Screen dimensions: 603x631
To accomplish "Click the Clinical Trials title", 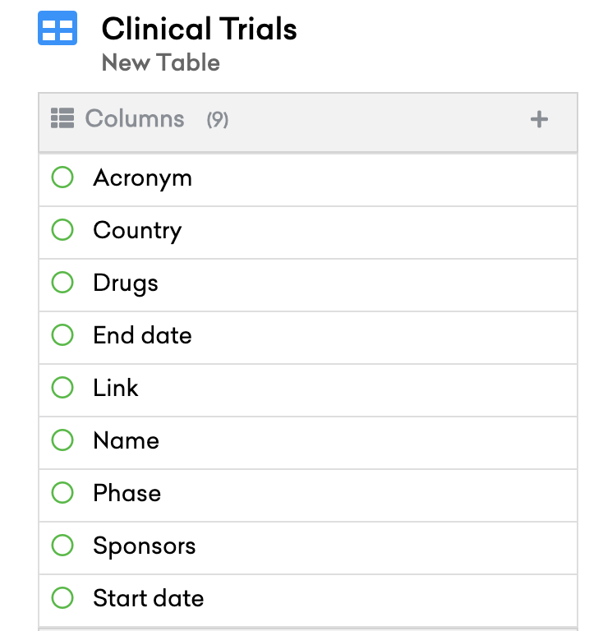I will [200, 29].
